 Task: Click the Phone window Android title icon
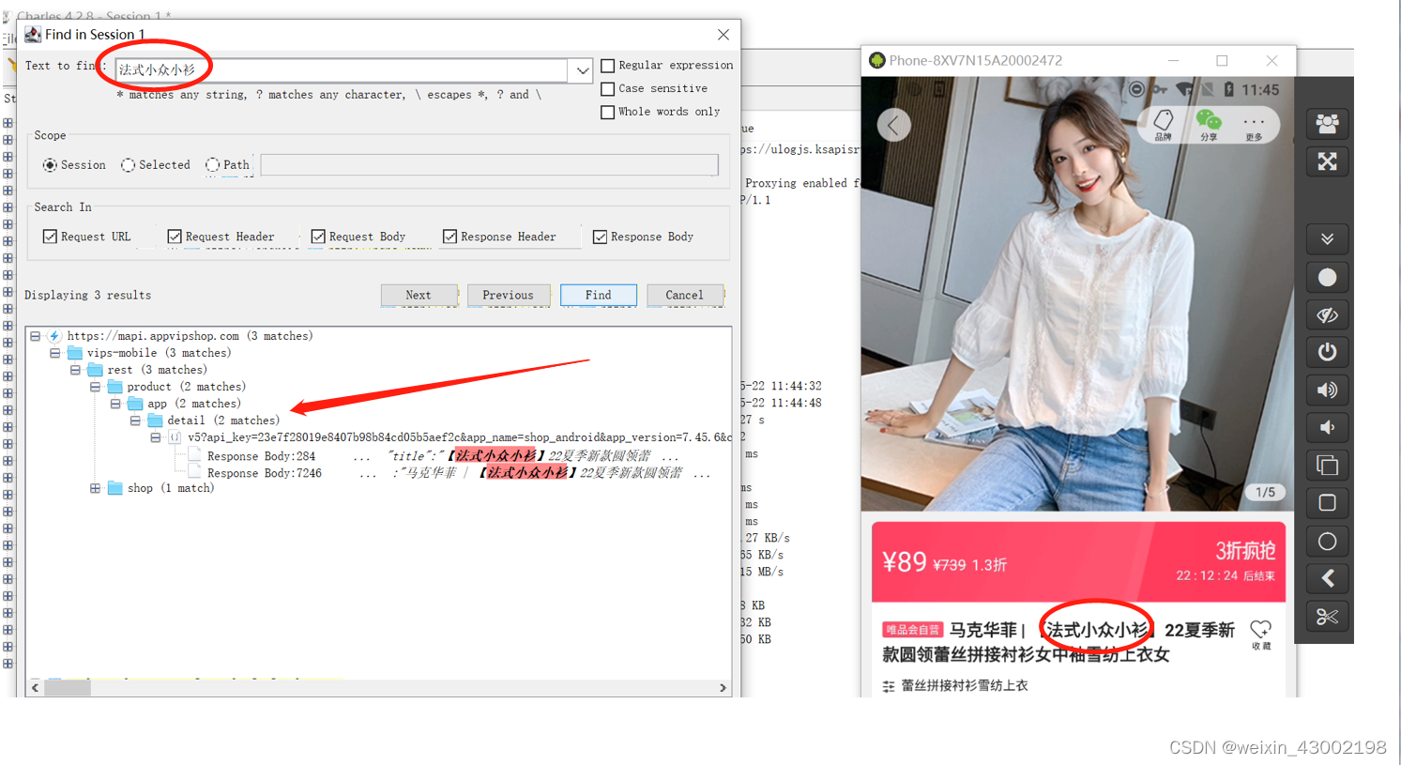point(877,60)
